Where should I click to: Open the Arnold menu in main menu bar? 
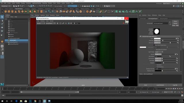point(68,3)
